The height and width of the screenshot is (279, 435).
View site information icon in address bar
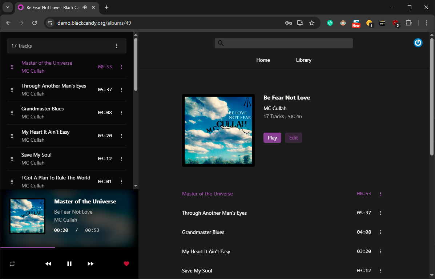click(x=50, y=23)
